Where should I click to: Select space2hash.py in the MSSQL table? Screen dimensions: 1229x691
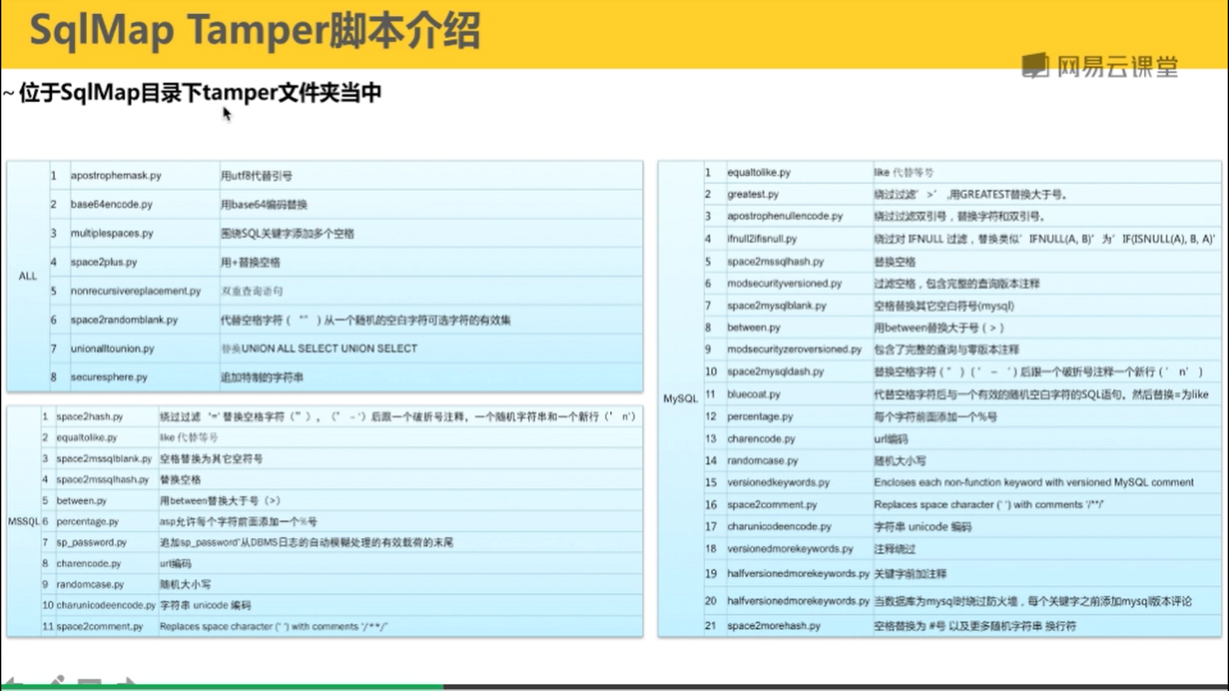click(x=90, y=417)
